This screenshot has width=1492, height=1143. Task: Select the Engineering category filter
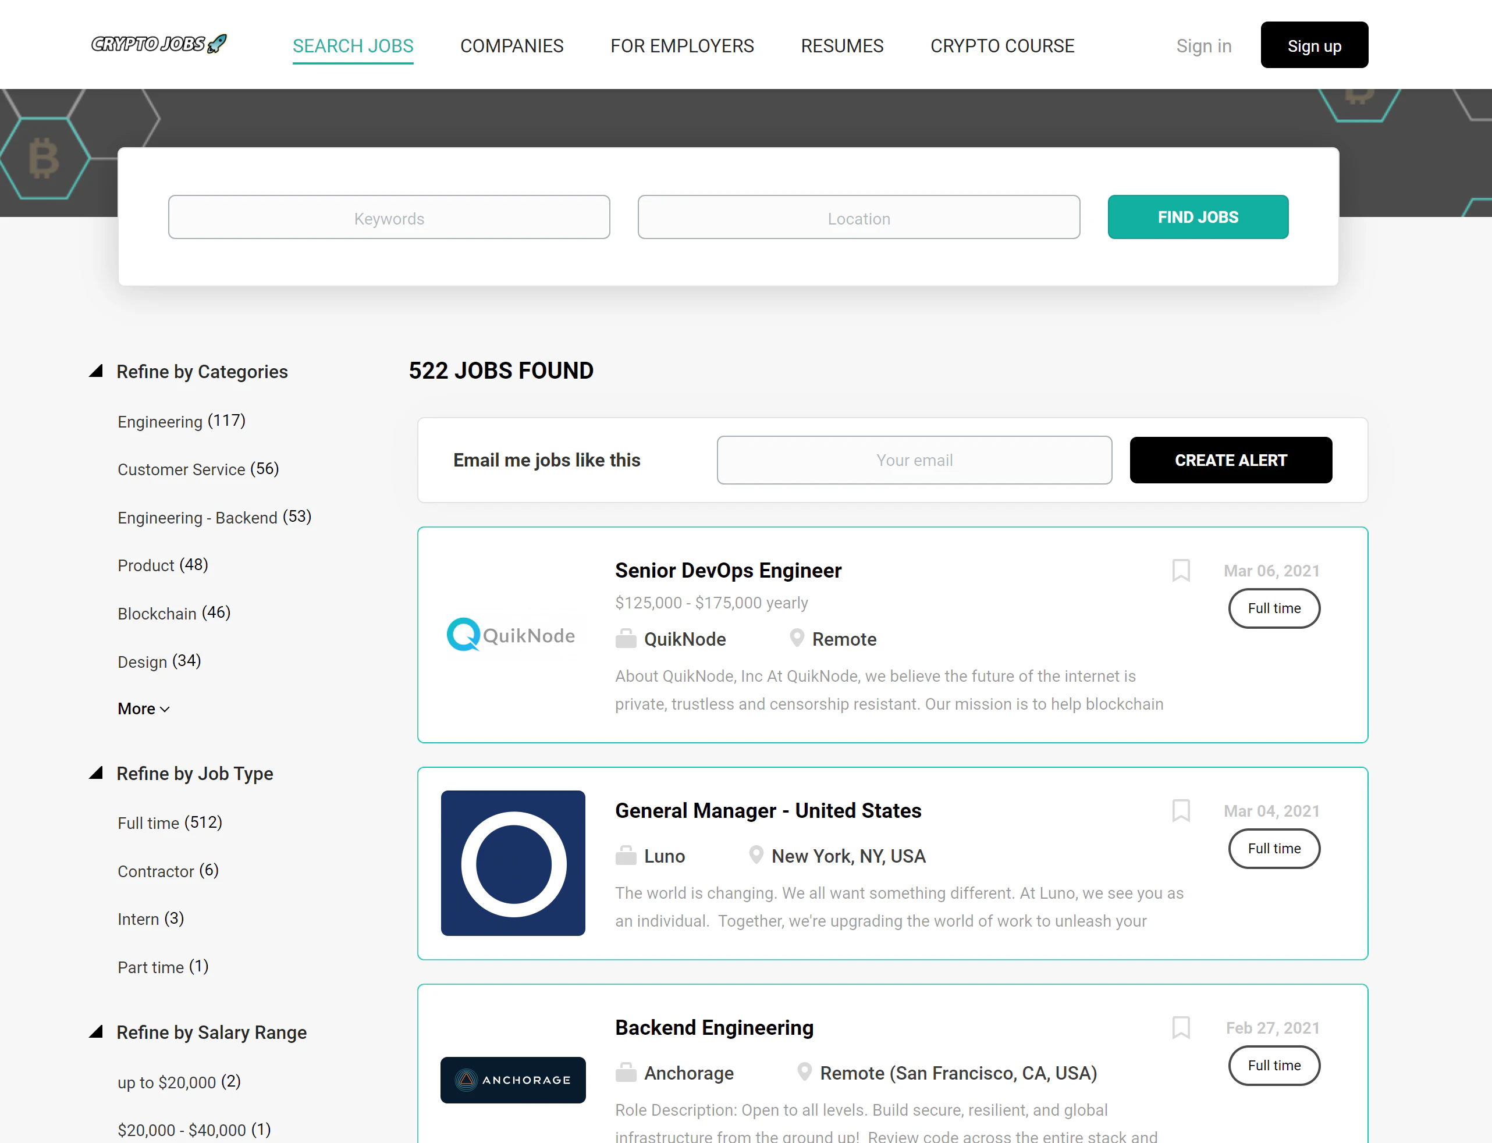(180, 421)
